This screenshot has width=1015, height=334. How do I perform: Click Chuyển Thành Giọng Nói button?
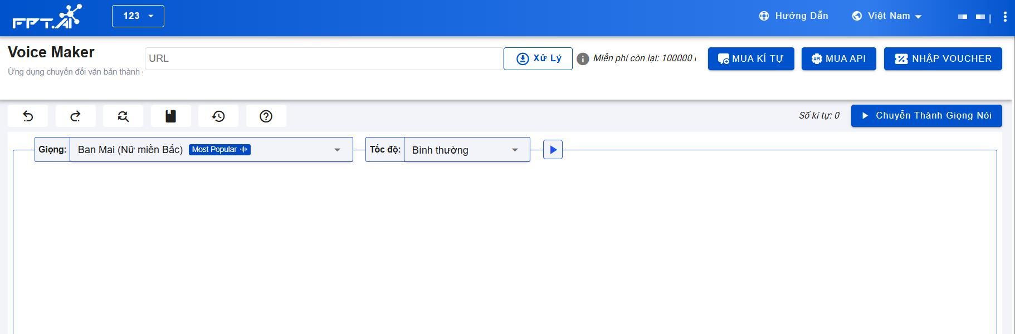click(926, 116)
